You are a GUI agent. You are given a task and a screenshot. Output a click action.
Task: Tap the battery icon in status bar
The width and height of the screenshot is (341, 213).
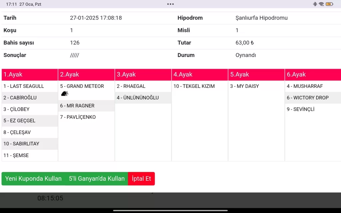coord(329,4)
